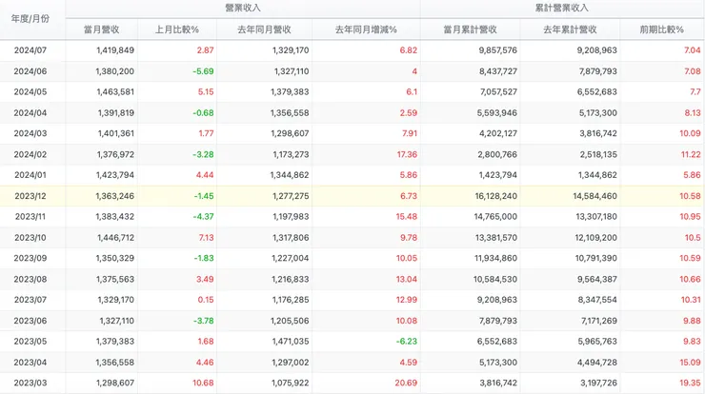This screenshot has width=705, height=394.
Task: Click the 20.69 year-over-year cell
Action: coord(406,384)
